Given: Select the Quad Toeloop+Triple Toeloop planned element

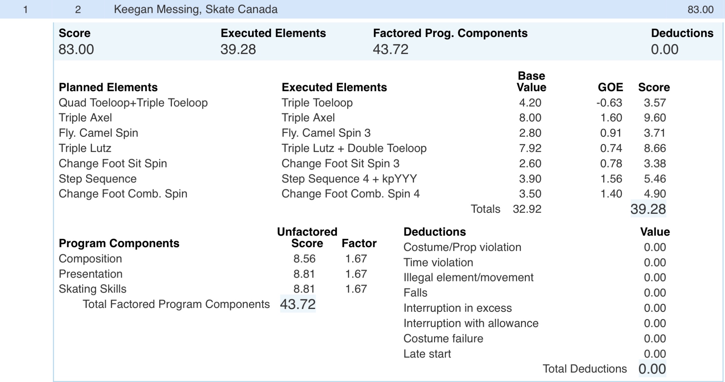Looking at the screenshot, I should [x=133, y=103].
